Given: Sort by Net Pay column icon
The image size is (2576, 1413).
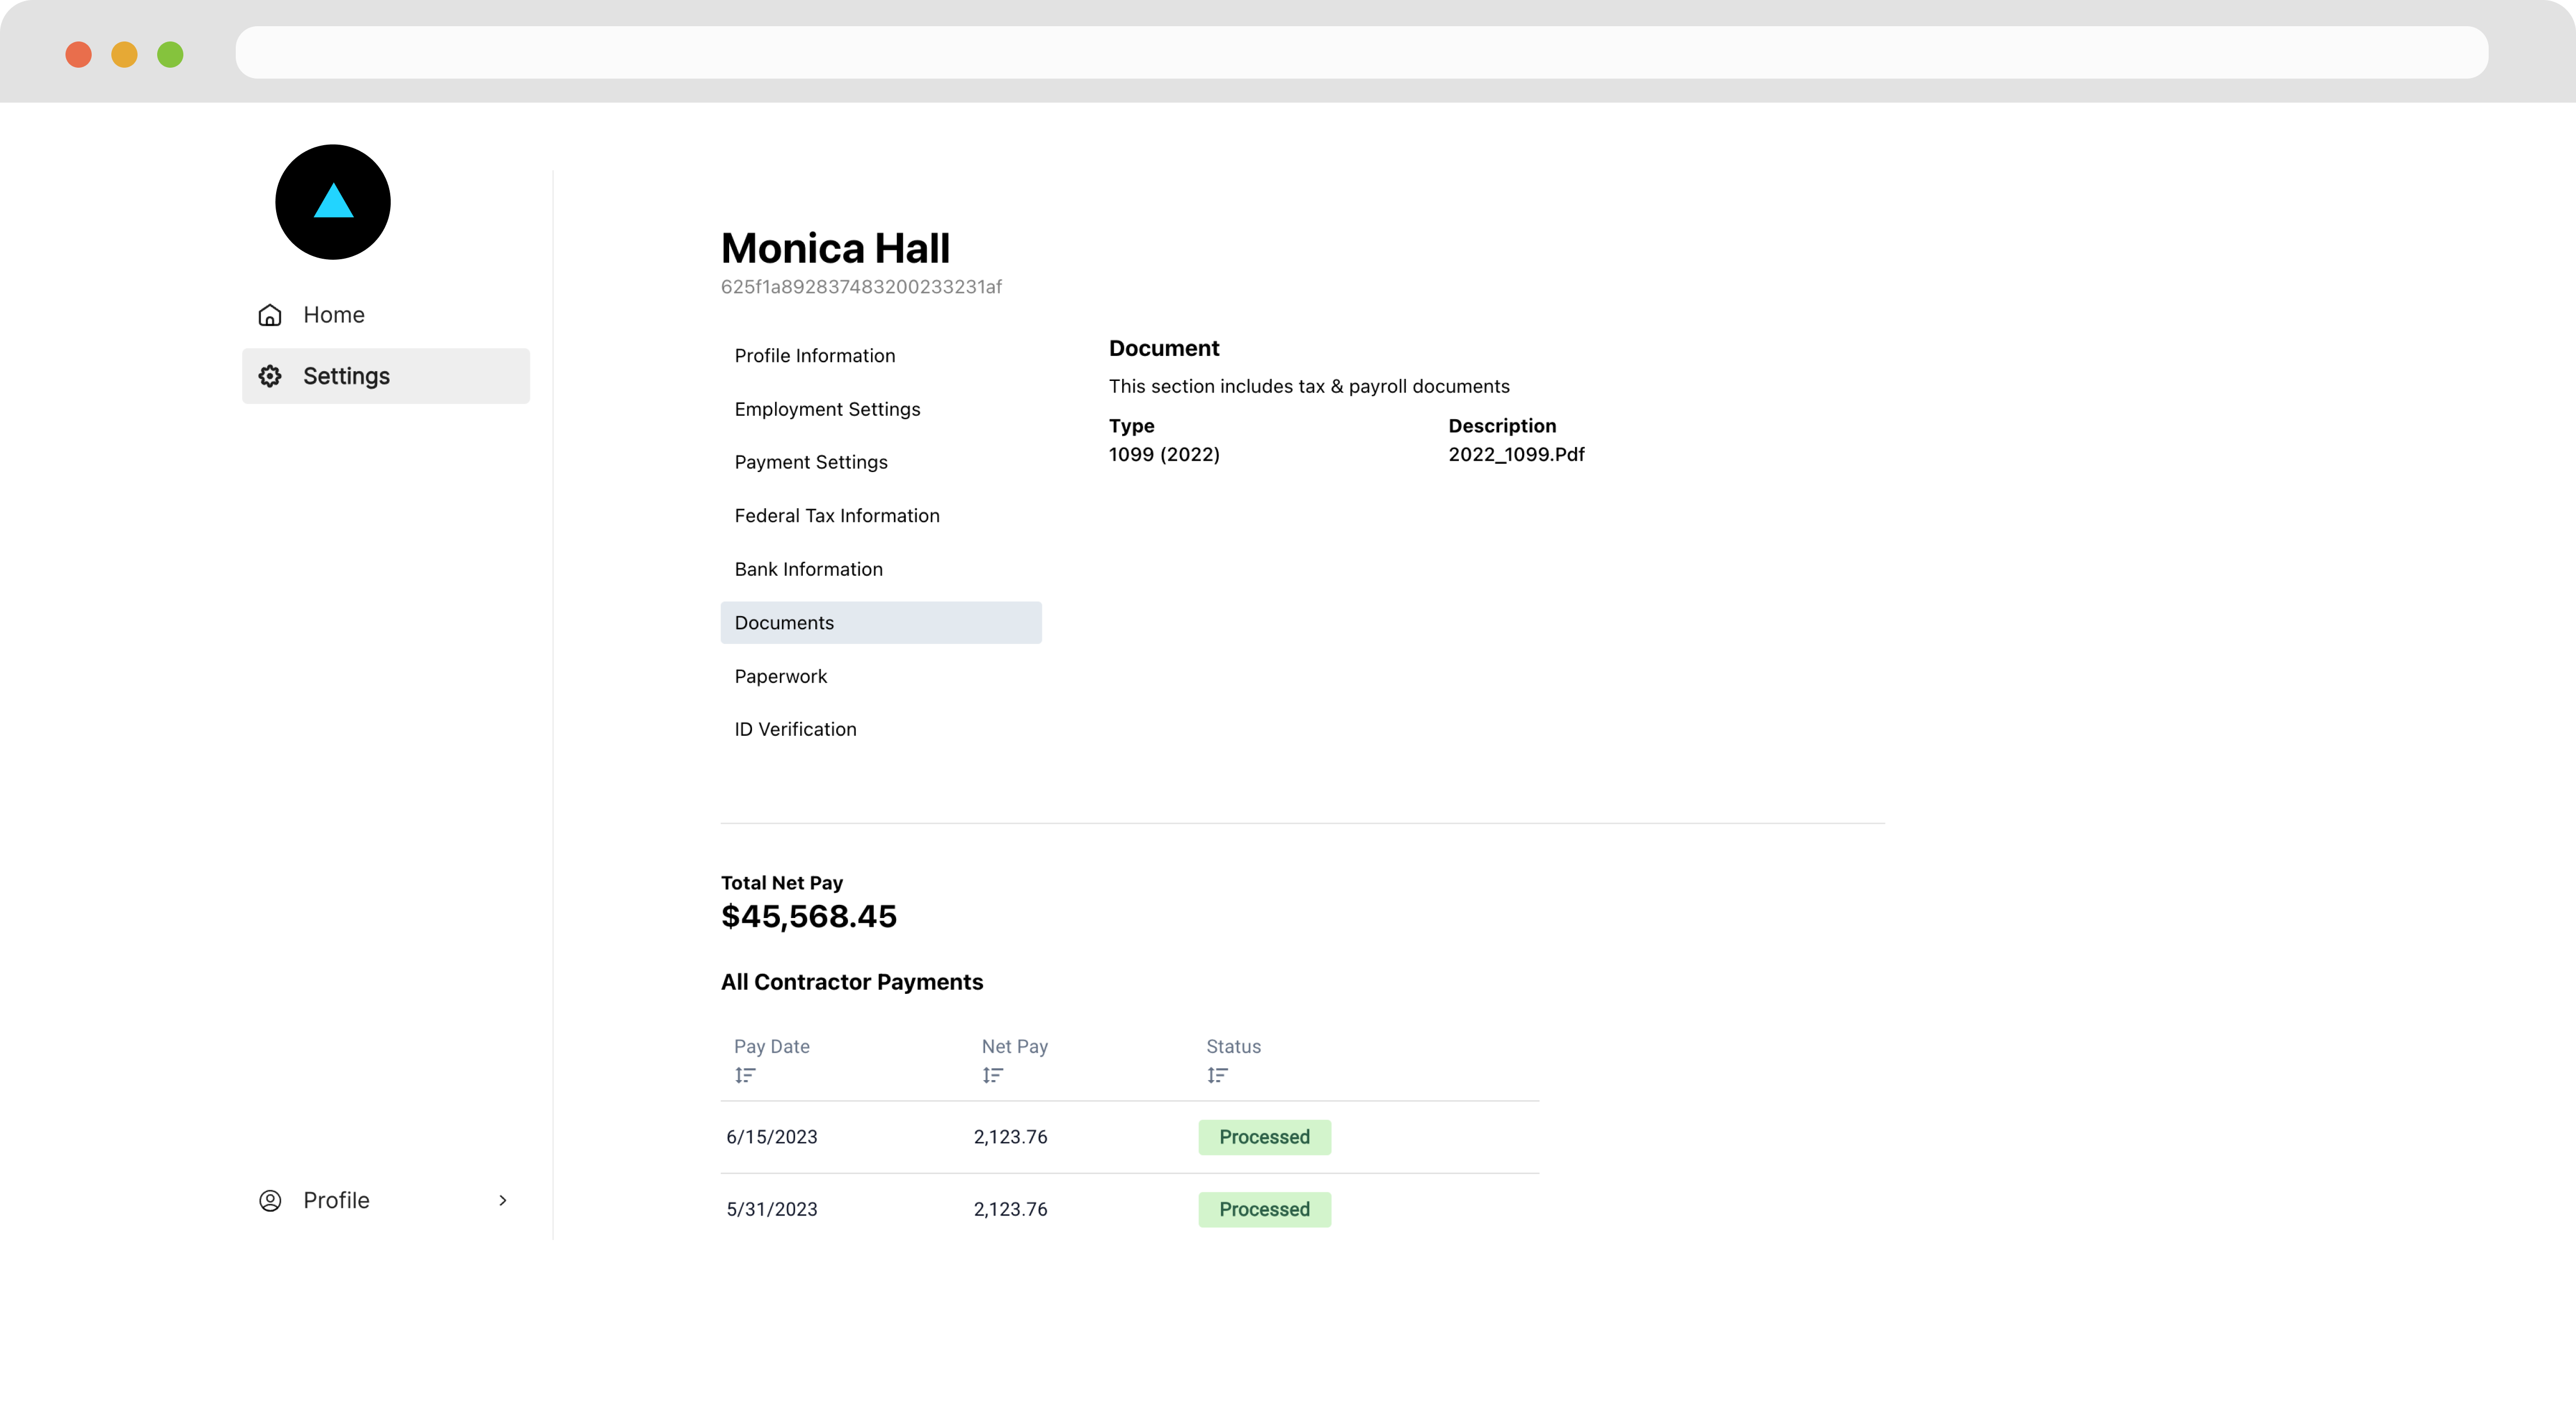Looking at the screenshot, I should click(x=992, y=1075).
